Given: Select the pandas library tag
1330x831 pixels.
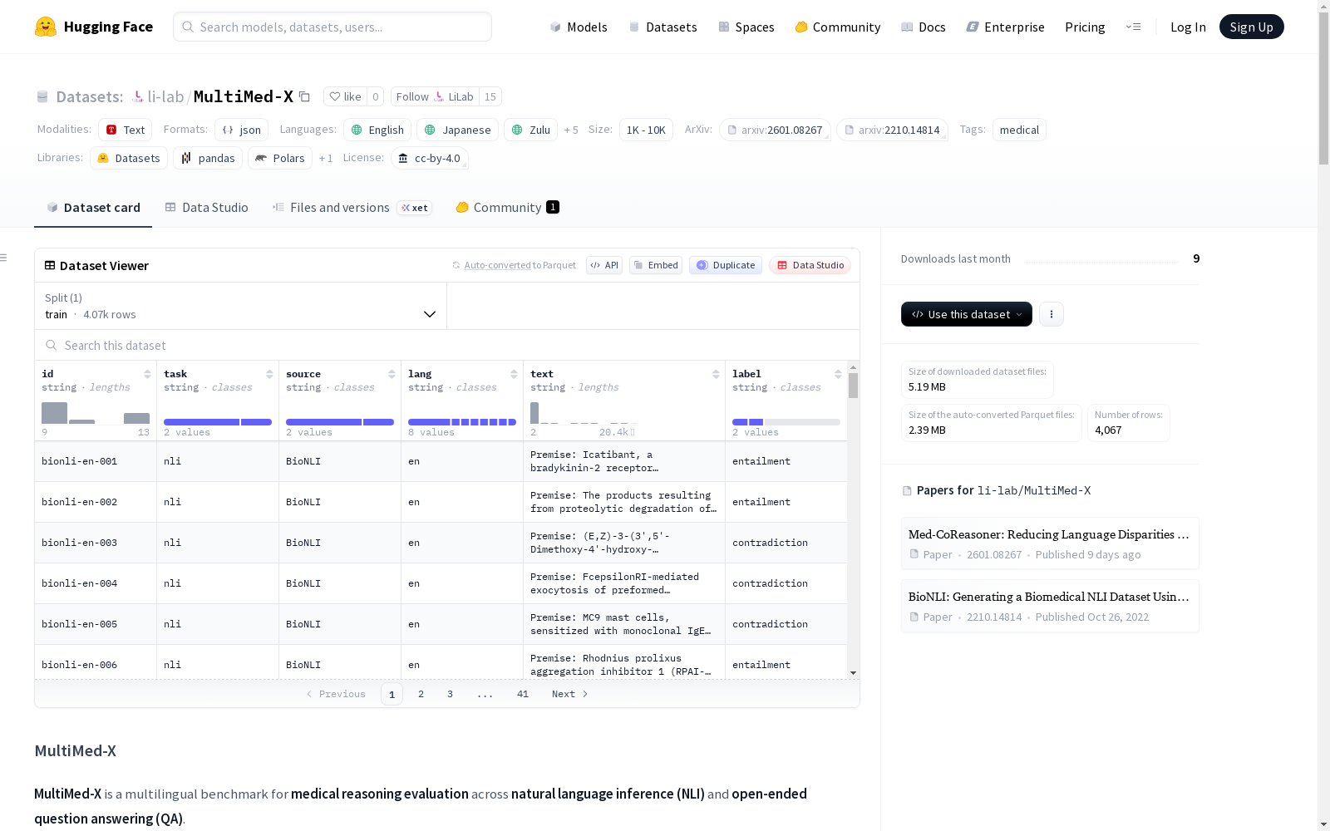Looking at the screenshot, I should coord(208,158).
